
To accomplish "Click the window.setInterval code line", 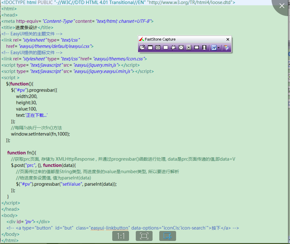I will pos(40,134).
